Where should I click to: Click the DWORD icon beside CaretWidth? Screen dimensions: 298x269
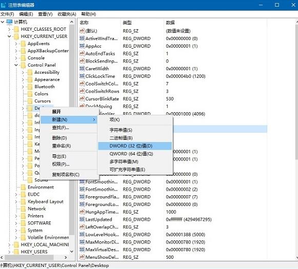click(x=82, y=69)
